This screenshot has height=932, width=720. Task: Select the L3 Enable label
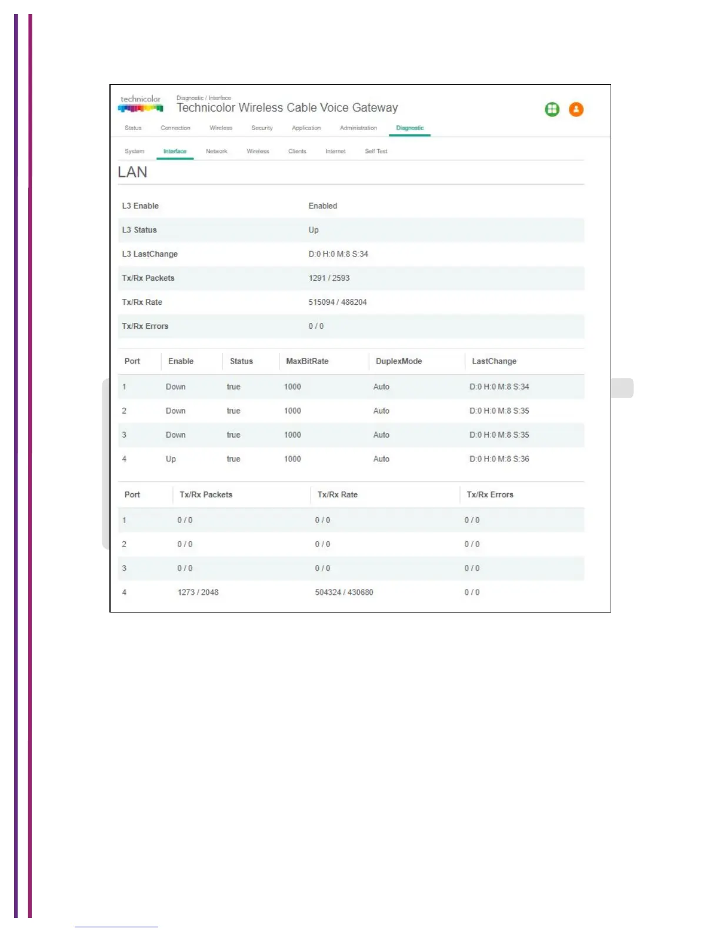tap(140, 206)
